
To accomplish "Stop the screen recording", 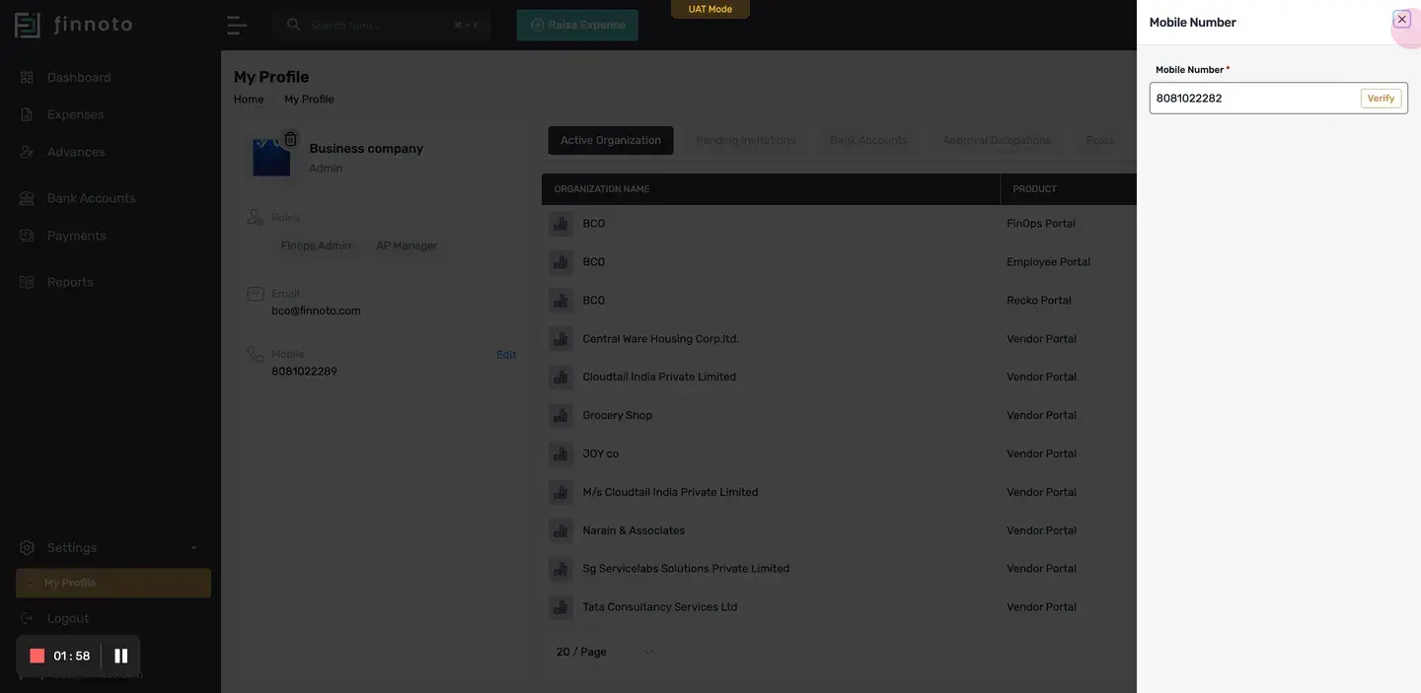I will [x=37, y=656].
